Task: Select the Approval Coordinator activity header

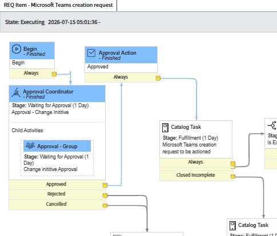Action: coord(57,93)
